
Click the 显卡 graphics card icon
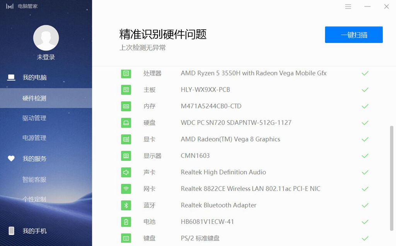(126, 139)
